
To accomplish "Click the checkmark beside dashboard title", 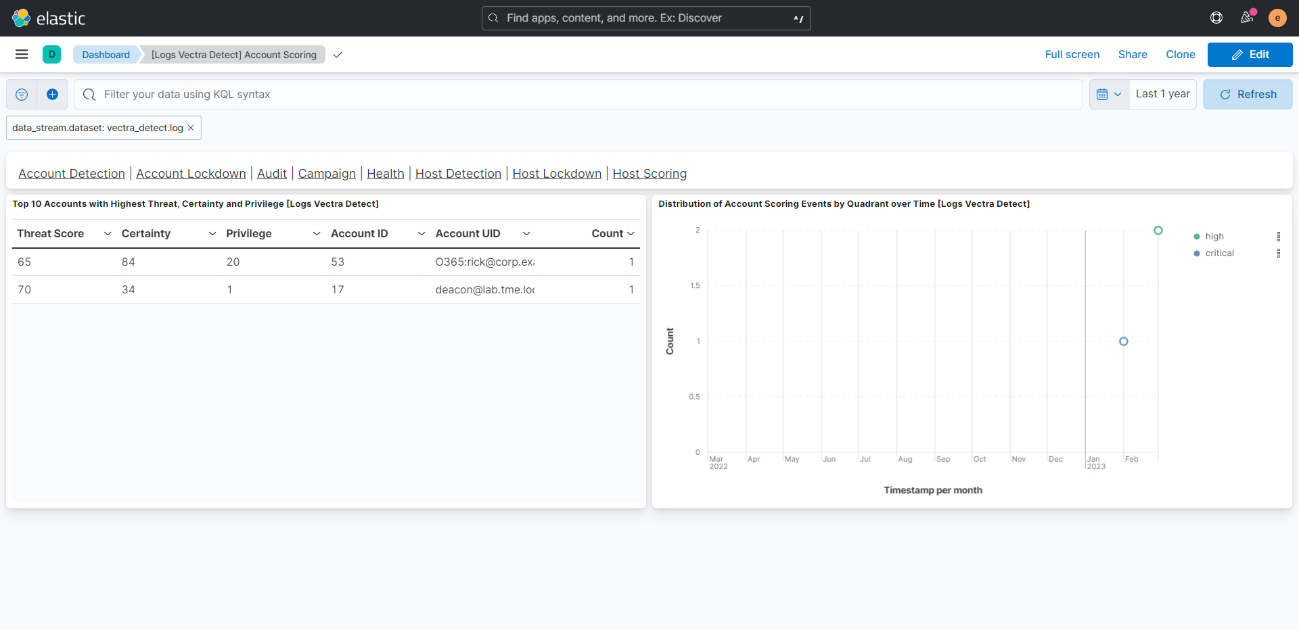I will tap(338, 55).
